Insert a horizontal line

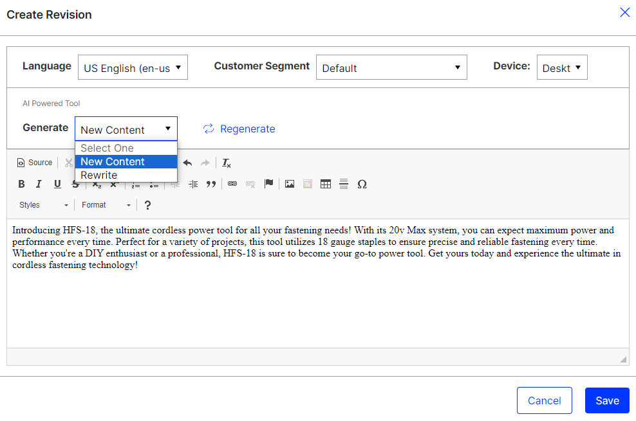[x=344, y=184]
